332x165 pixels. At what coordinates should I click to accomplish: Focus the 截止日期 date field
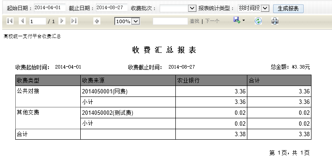[112, 7]
